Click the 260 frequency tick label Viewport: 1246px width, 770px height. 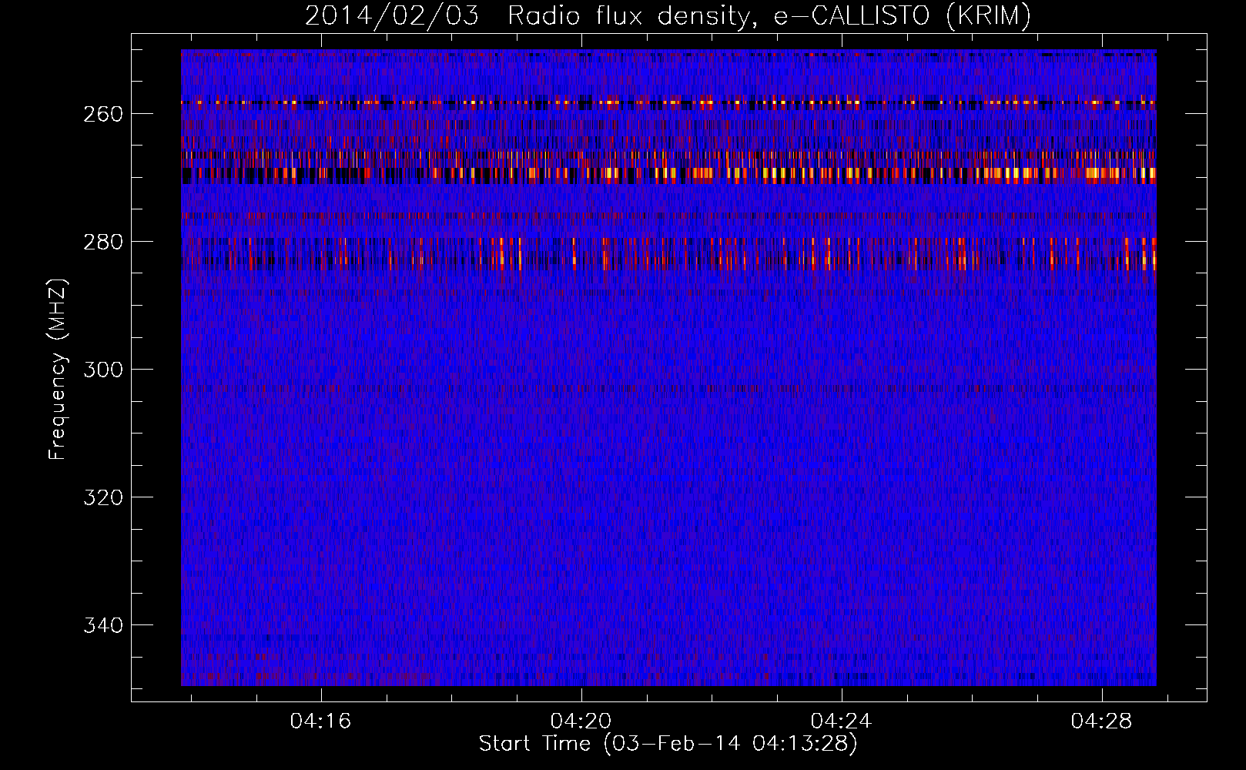[x=102, y=114]
